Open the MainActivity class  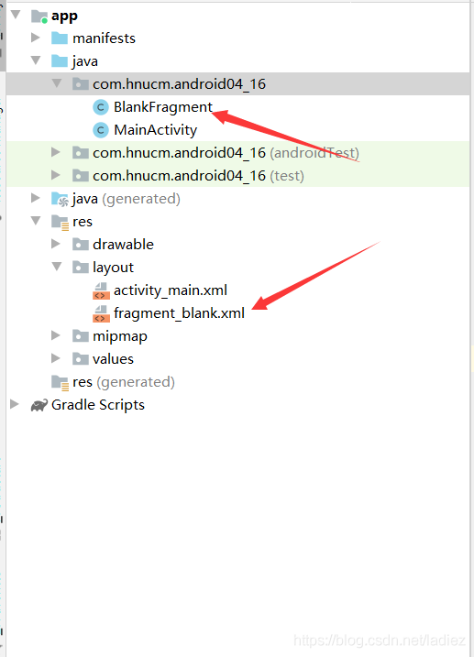[x=156, y=130]
